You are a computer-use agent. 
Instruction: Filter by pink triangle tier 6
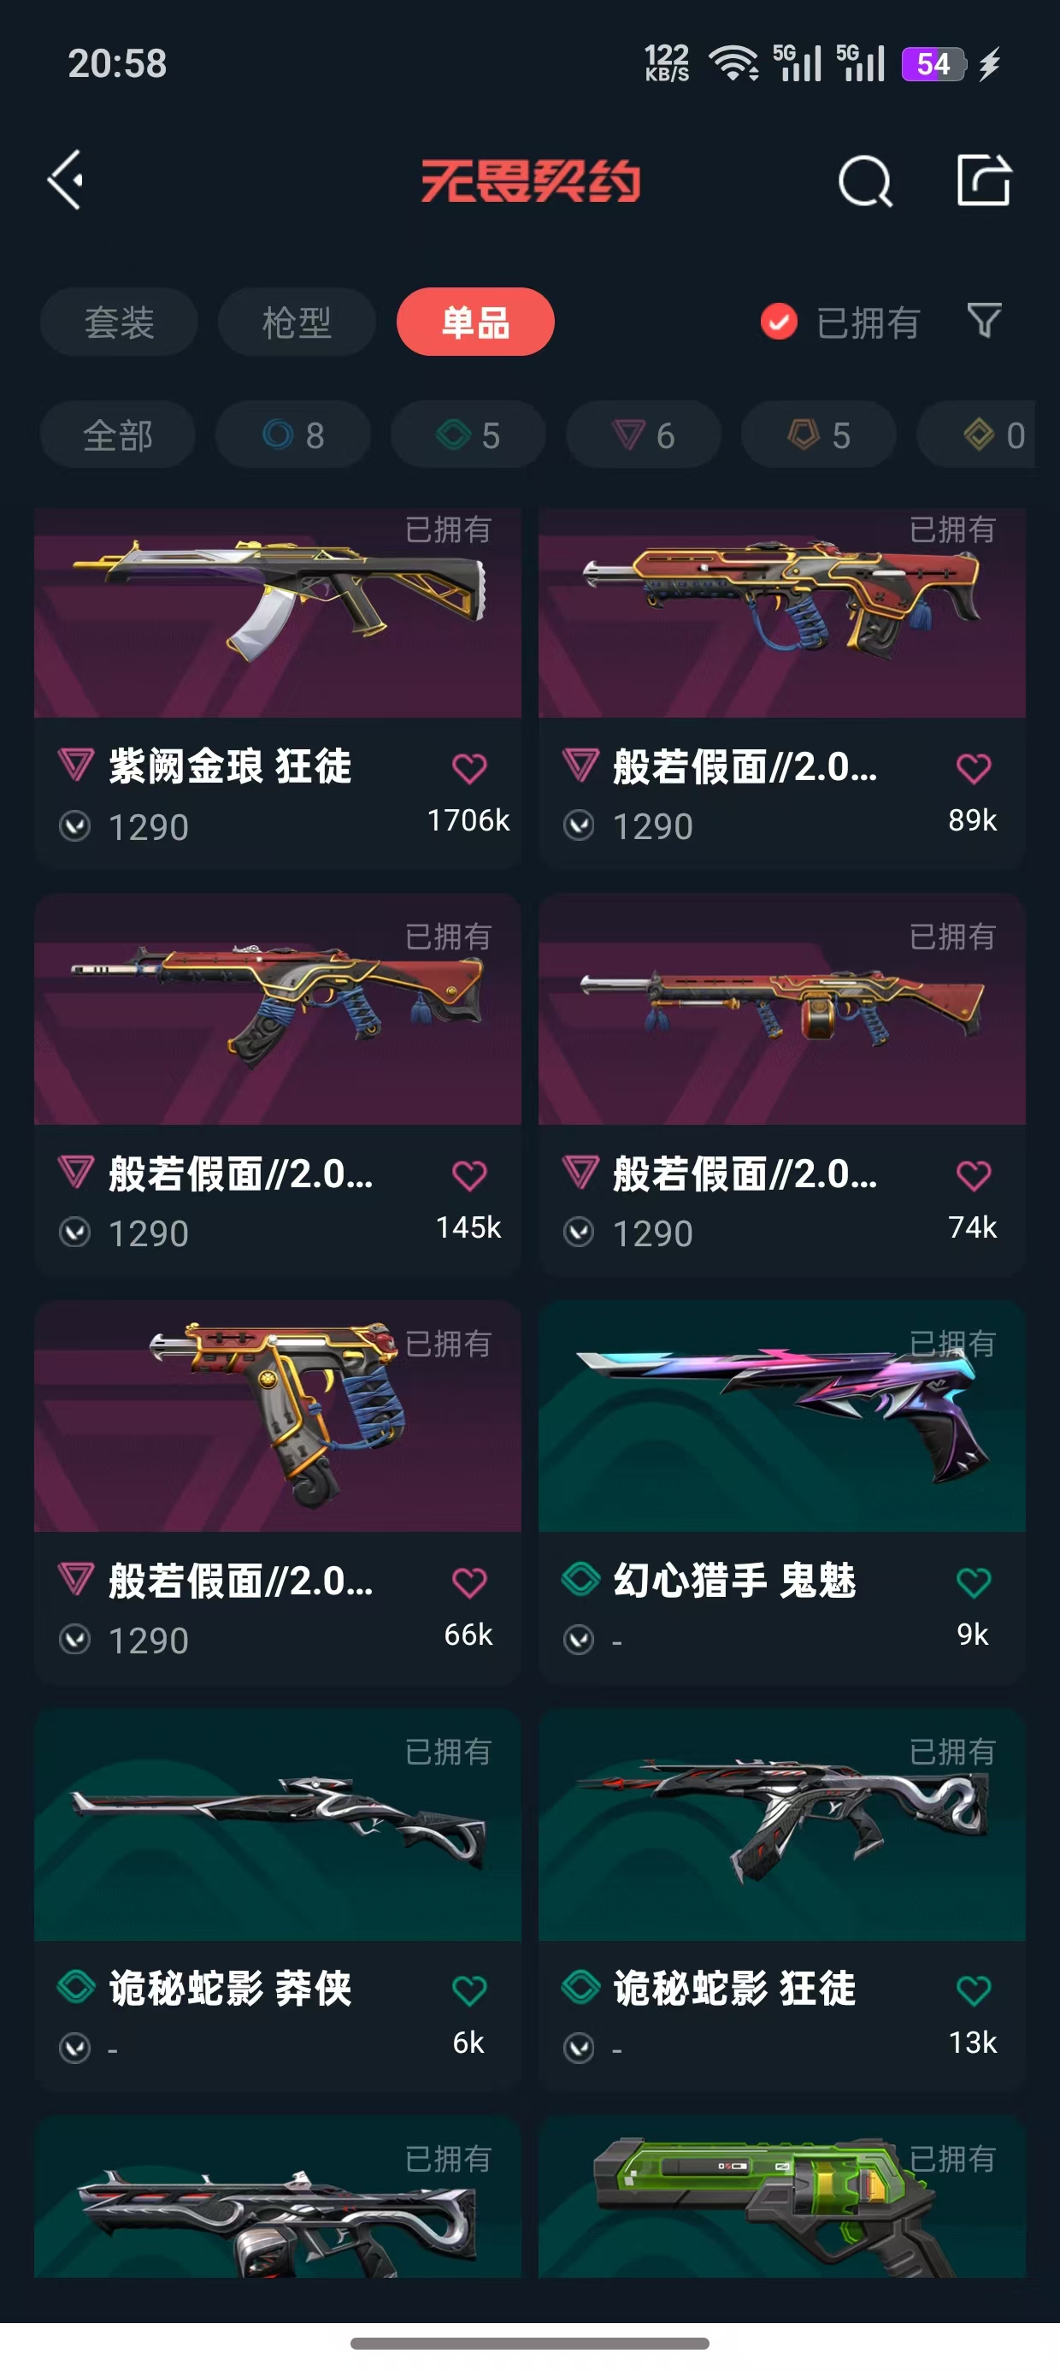pyautogui.click(x=643, y=435)
